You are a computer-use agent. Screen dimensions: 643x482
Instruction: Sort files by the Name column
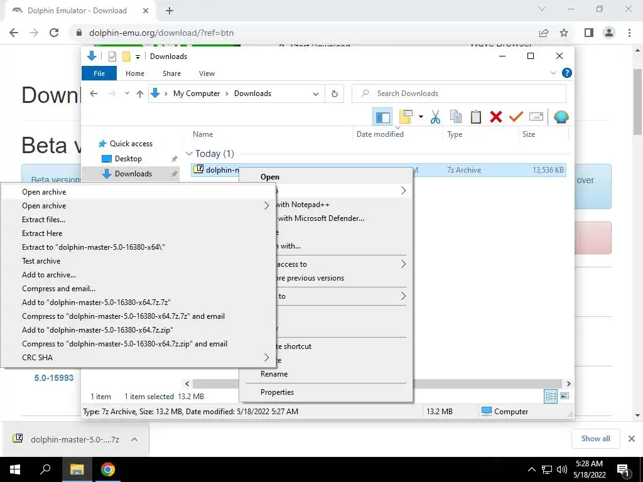(x=203, y=134)
